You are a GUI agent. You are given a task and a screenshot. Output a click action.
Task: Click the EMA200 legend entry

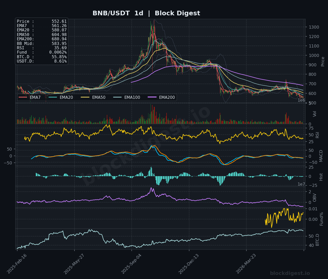(161, 97)
